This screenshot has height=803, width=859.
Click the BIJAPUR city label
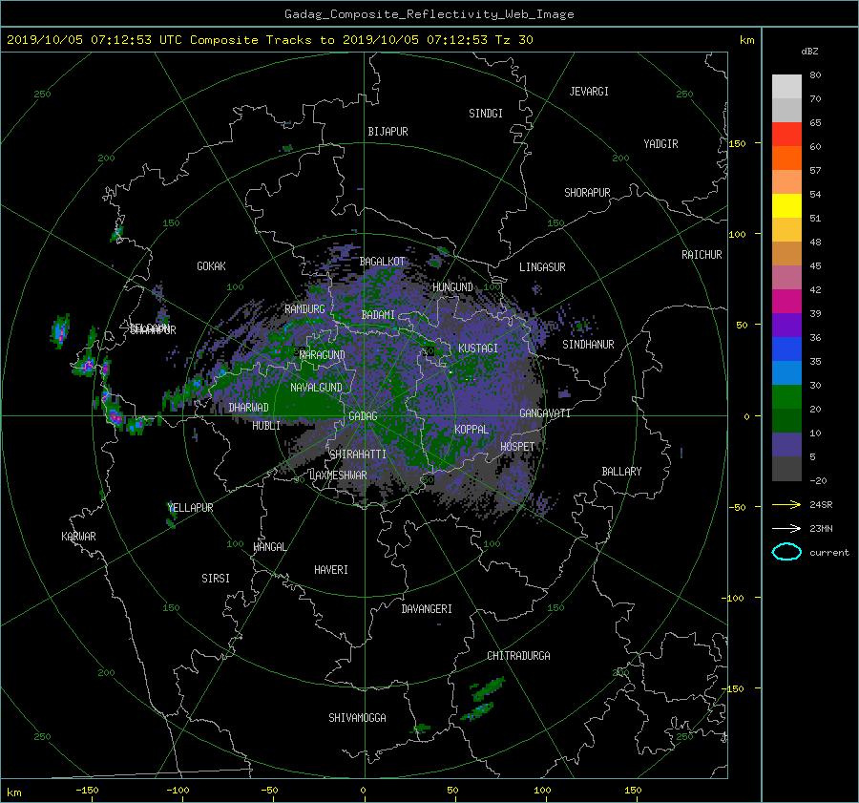tap(388, 132)
